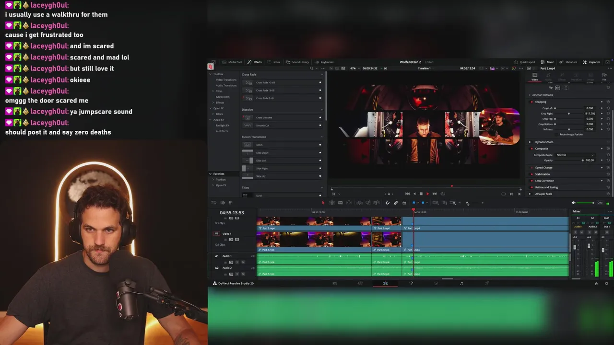Toggle the Composite section switch
The image size is (614, 345).
coord(531,149)
